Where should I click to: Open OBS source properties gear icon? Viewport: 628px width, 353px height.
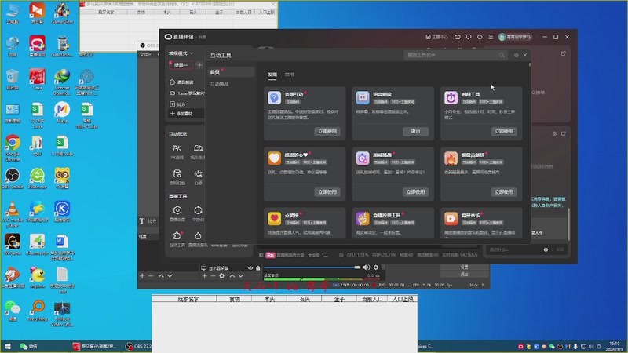pos(222,276)
